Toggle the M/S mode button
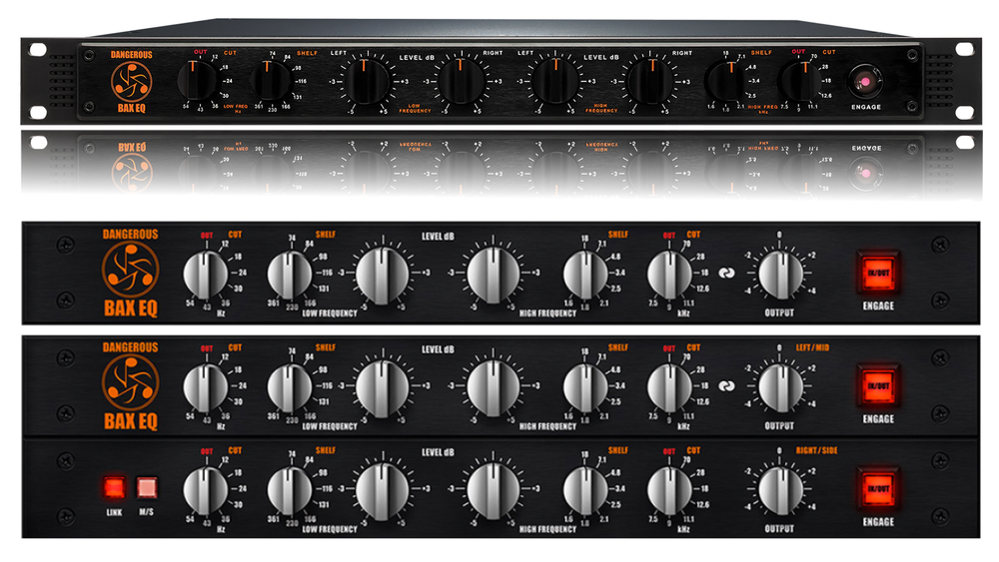The width and height of the screenshot is (999, 562). click(x=147, y=488)
